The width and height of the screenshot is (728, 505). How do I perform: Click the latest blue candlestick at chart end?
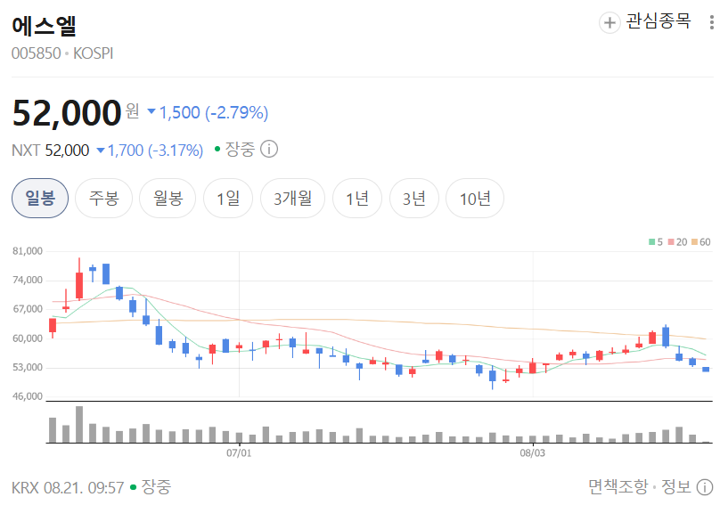706,370
